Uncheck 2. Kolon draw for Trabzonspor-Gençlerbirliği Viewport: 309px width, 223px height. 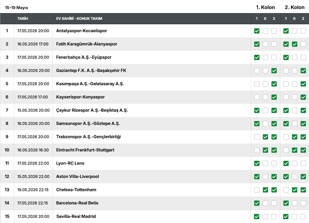(x=294, y=137)
